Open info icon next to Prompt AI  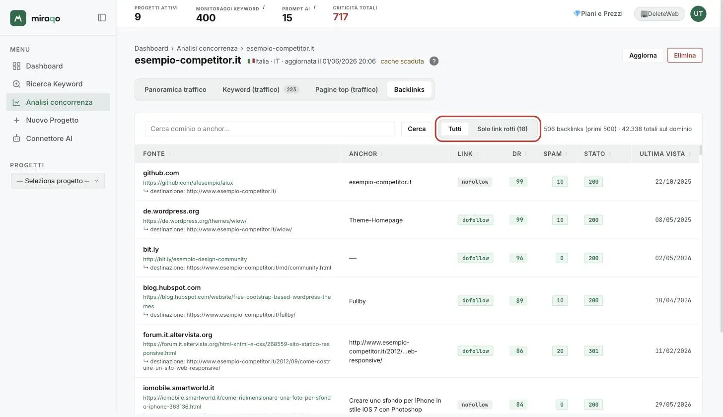[315, 7]
